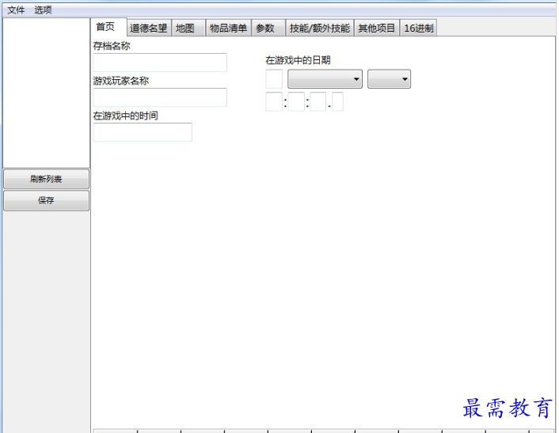Click the hours box in the time row
The width and height of the screenshot is (559, 433).
(274, 101)
